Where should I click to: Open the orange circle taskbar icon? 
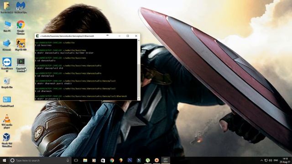tap(156, 160)
